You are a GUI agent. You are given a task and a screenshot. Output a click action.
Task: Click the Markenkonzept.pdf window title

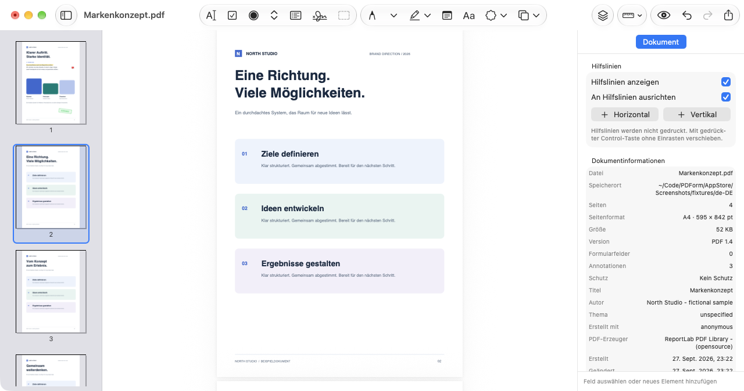coord(124,15)
